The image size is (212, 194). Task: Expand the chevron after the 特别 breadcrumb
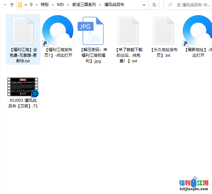coord(53,5)
